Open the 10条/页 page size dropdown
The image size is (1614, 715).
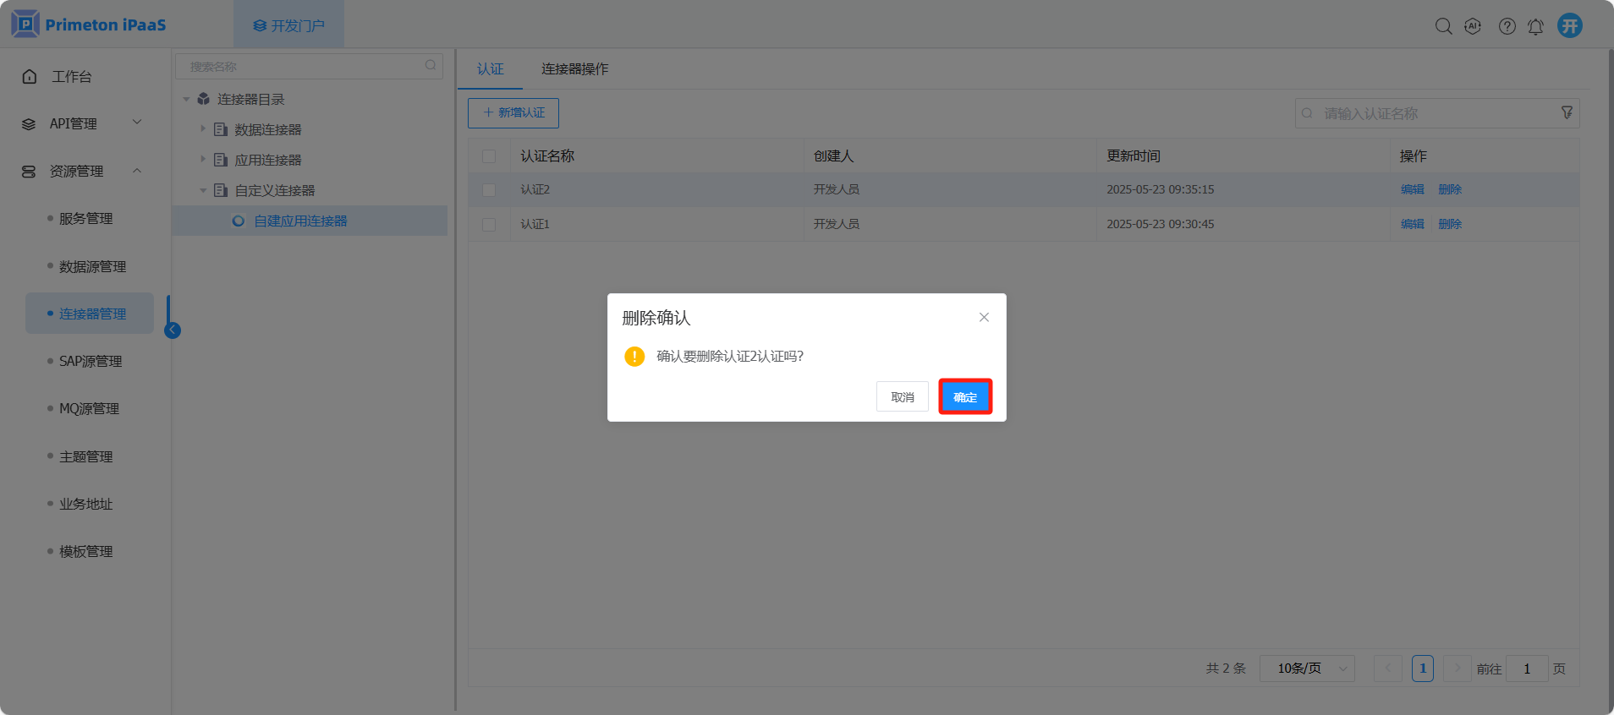pos(1307,669)
